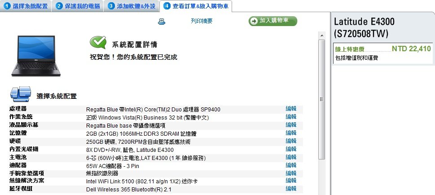
Task: Click the printer icon
Action: point(162,22)
